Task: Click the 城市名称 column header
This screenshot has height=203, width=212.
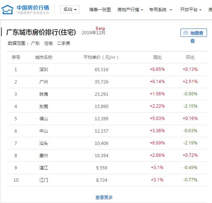Action: pyautogui.click(x=44, y=57)
